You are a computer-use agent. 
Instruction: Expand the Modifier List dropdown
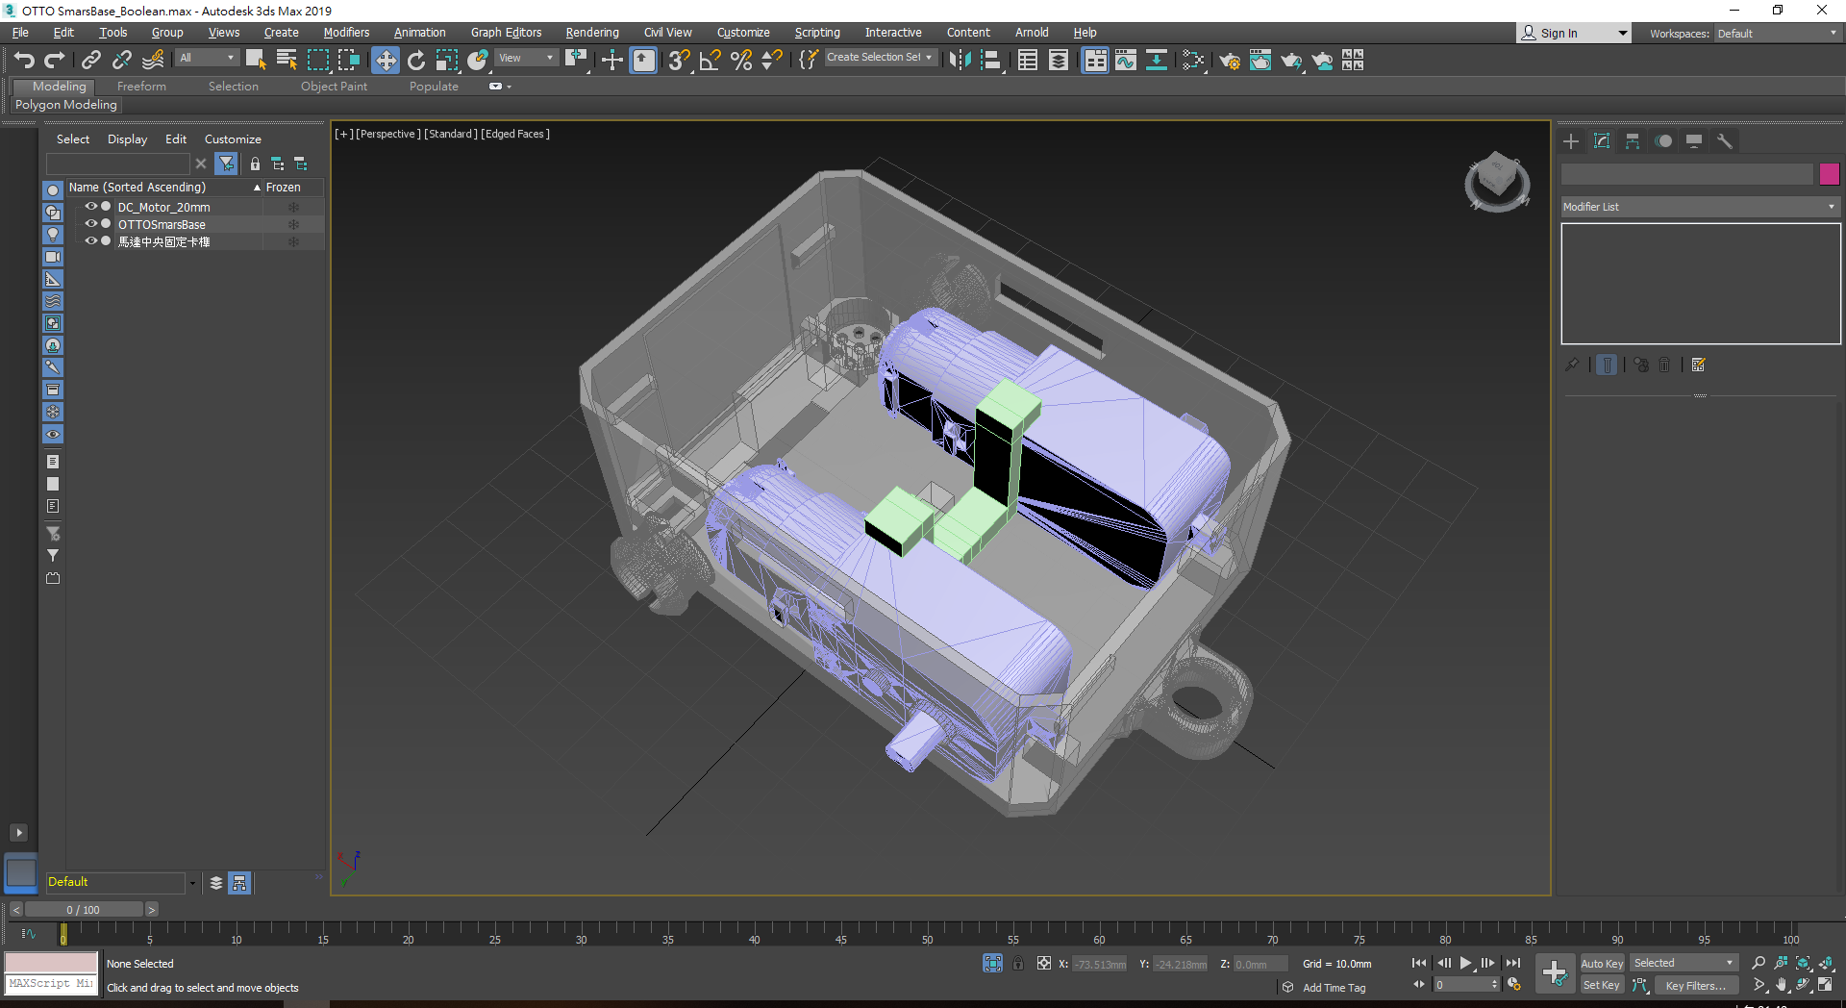point(1700,207)
